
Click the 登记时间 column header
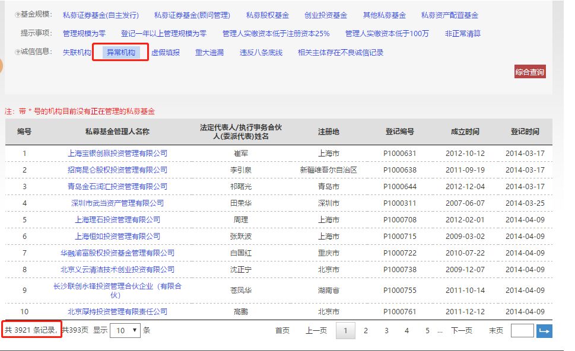525,132
